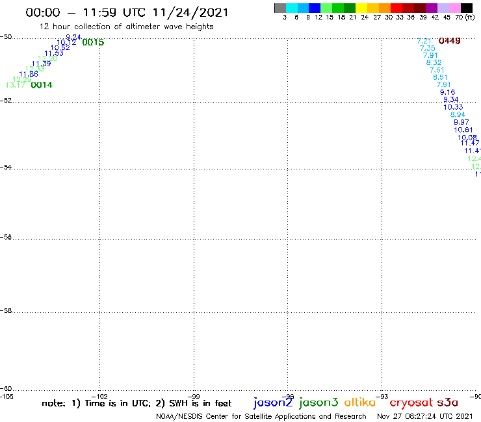The width and height of the screenshot is (481, 422).
Task: Click the 9.34 wave height value
Action: pyautogui.click(x=451, y=99)
